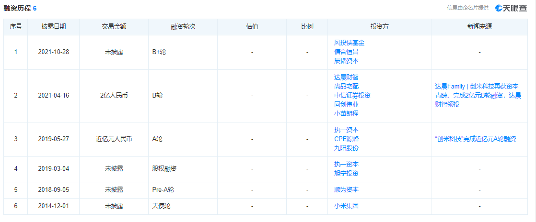Click the 估值 column header
This screenshot has height=222, width=536.
252,27
